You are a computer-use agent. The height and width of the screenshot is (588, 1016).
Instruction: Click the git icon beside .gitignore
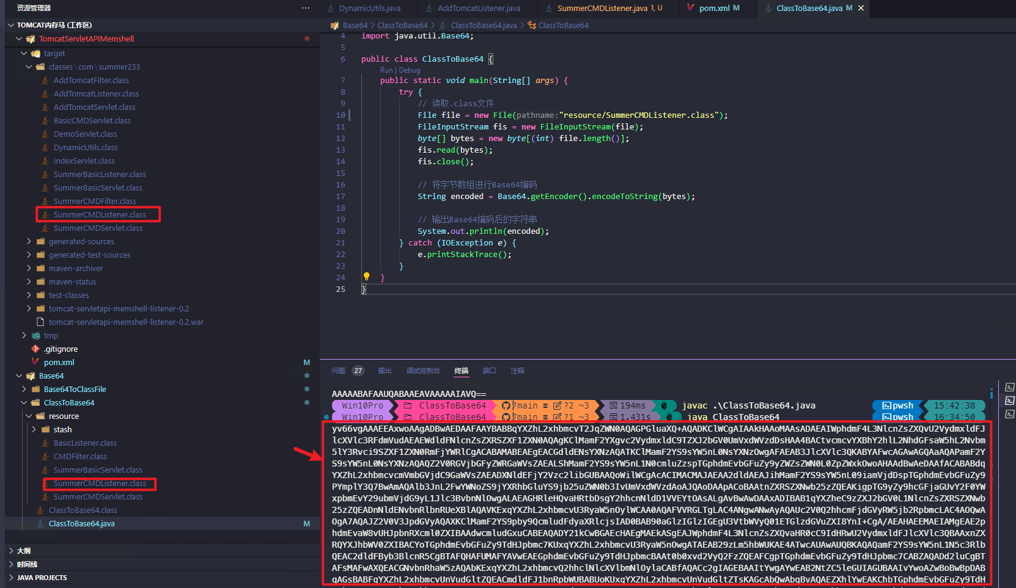35,349
